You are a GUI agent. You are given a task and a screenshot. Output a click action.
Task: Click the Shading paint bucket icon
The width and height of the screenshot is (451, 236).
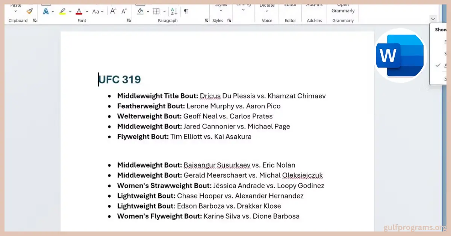140,11
